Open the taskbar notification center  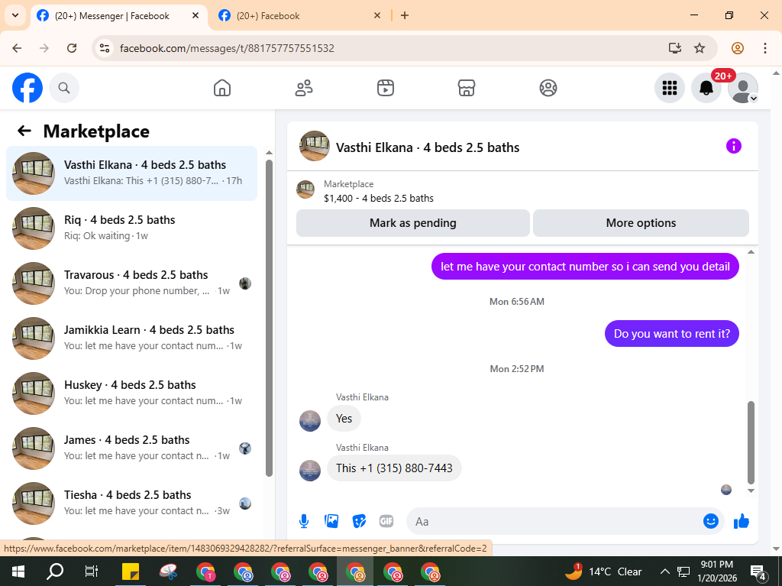pyautogui.click(x=758, y=572)
